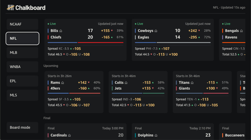Click the Rams-49ers probability bar
The height and width of the screenshot is (140, 251).
pos(74,93)
